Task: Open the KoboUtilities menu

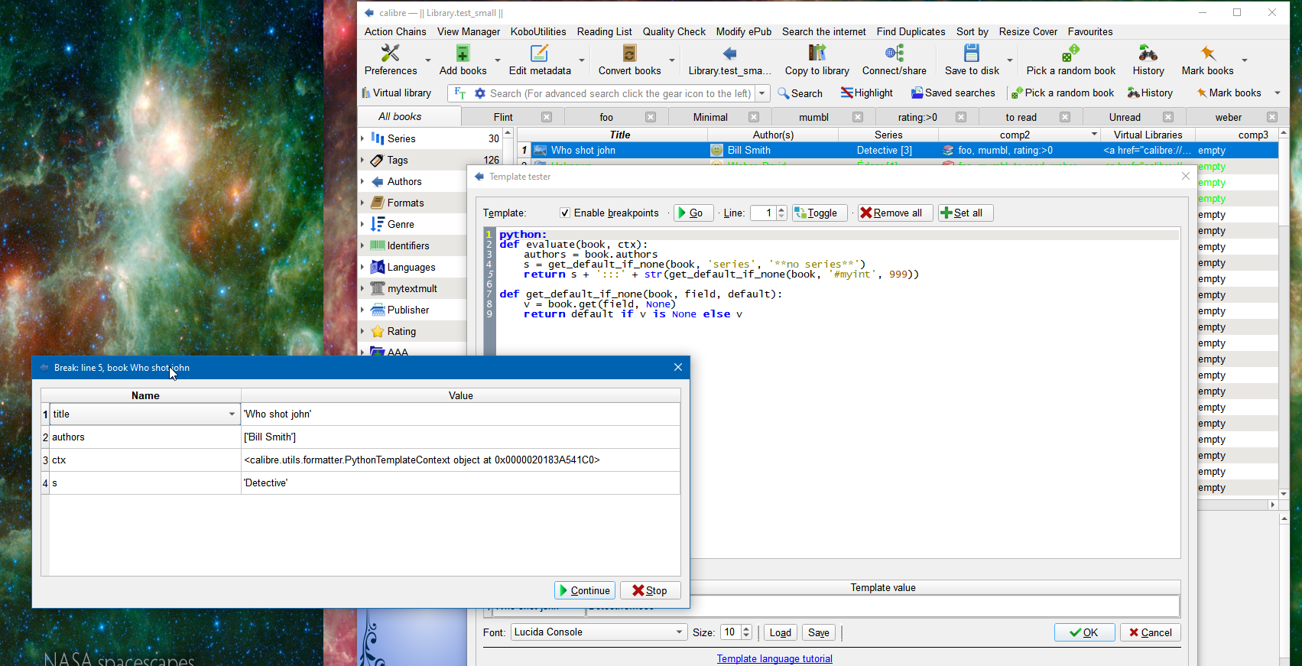Action: (538, 31)
